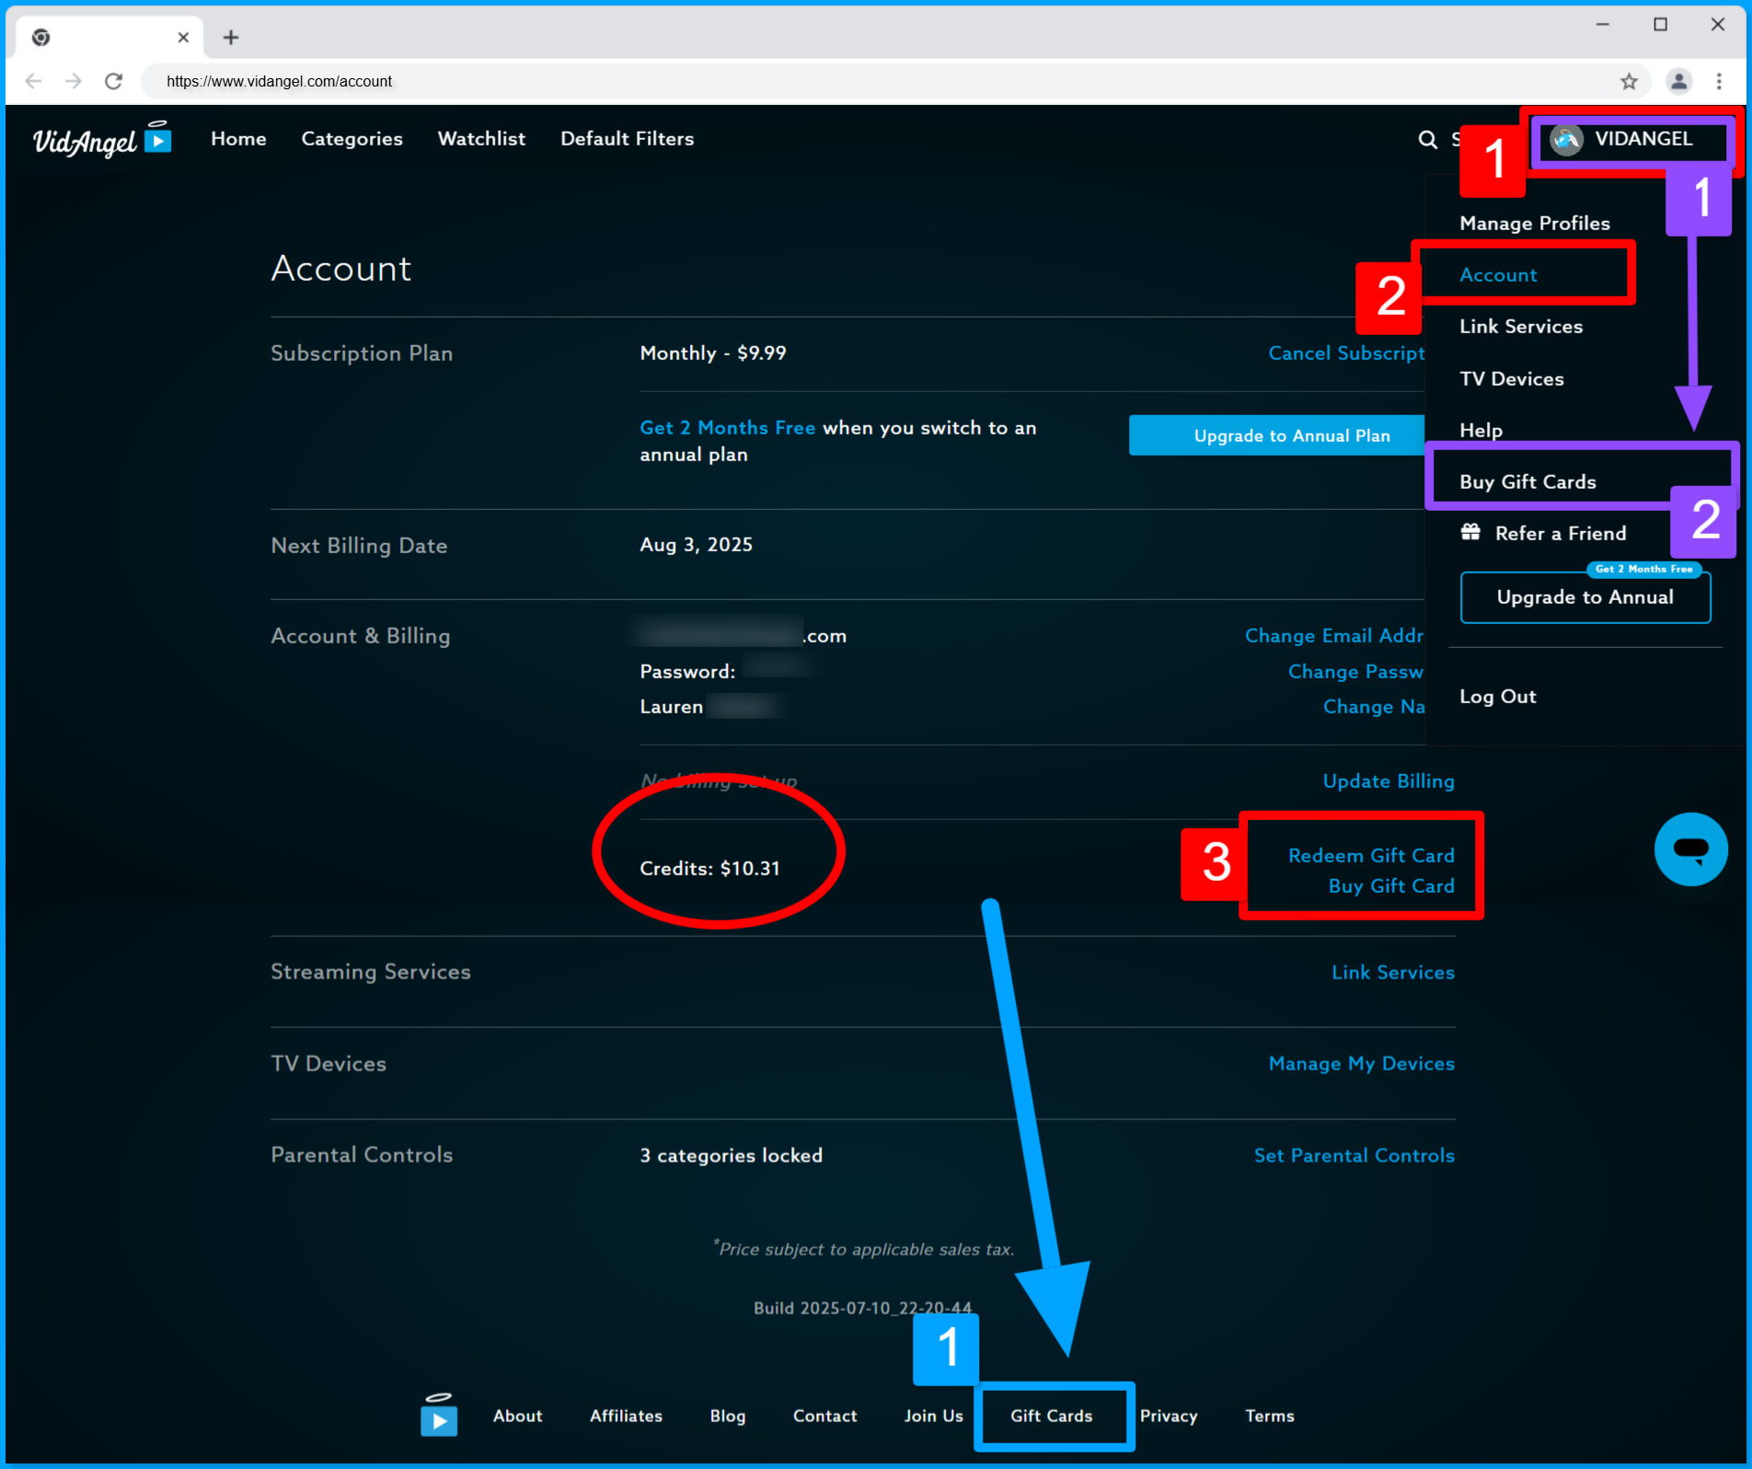The image size is (1752, 1469).
Task: Open the chat support bubble
Action: point(1691,849)
